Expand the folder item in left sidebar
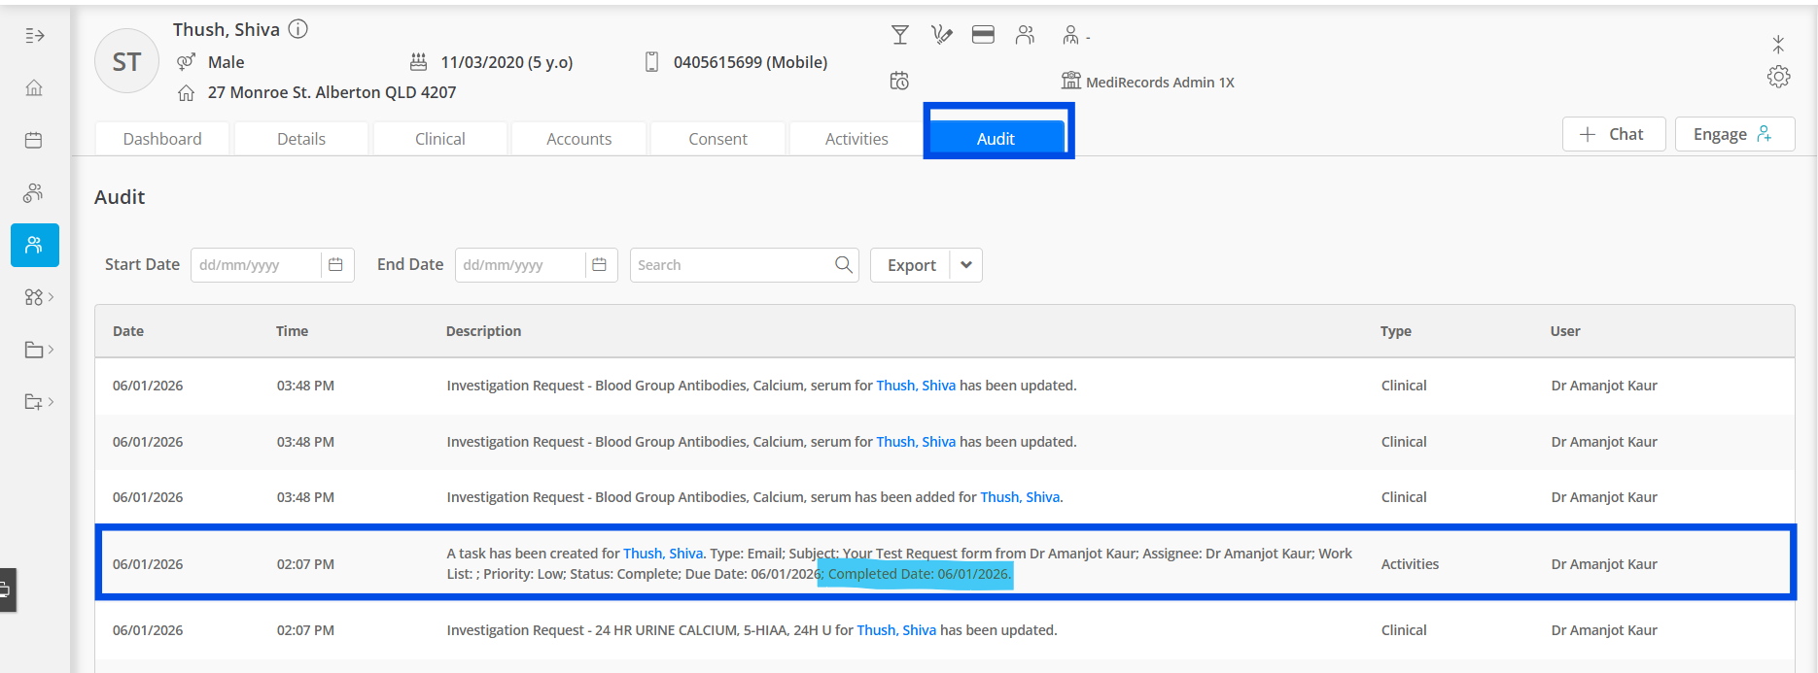Viewport: 1818px width, 673px height. click(37, 350)
